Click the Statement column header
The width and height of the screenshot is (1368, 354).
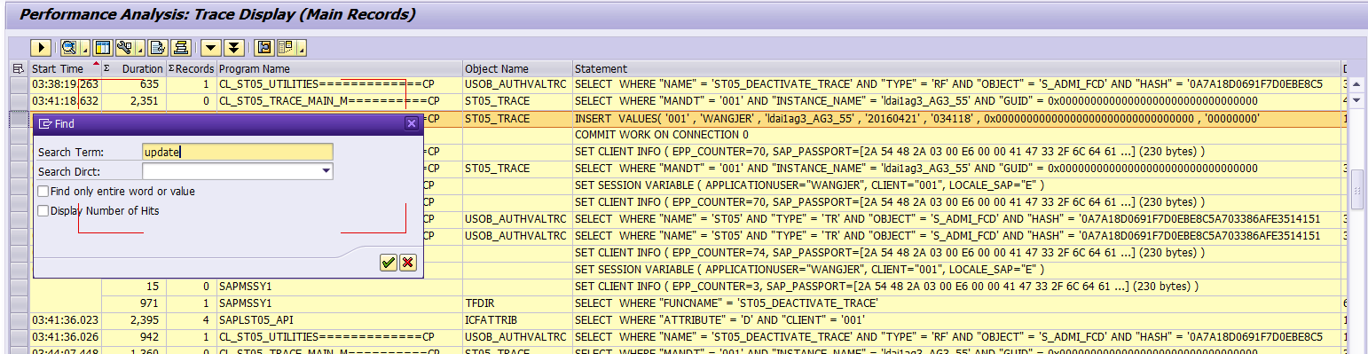601,68
